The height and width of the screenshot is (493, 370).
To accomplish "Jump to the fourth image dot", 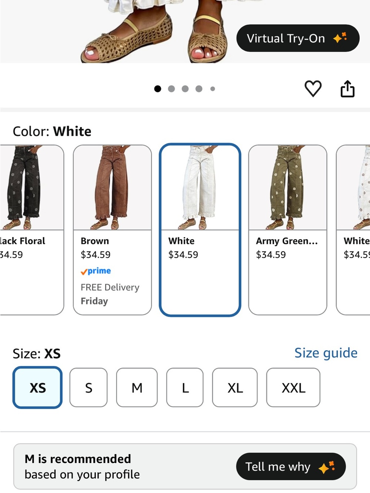I will coord(199,89).
